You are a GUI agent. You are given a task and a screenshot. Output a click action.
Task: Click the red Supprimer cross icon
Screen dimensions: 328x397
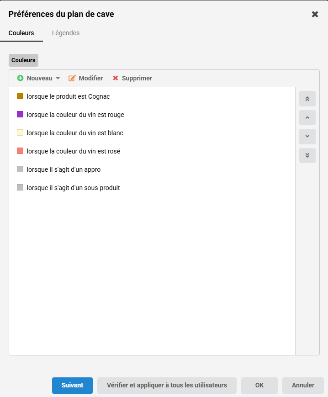116,78
